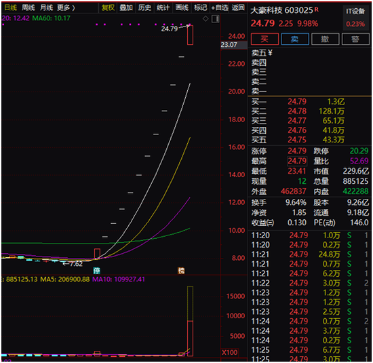This screenshot has width=373, height=363.
Task: Click the highlighted 最高 value 24.79
Action: pos(297,161)
